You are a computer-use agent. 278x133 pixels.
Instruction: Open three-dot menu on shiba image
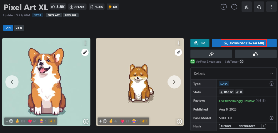pos(179,43)
